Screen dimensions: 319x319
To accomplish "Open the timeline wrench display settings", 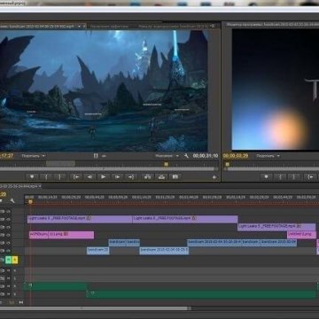I will point(12,200).
